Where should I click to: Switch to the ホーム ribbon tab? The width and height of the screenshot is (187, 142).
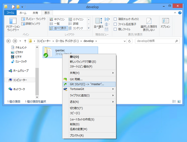(x=23, y=13)
